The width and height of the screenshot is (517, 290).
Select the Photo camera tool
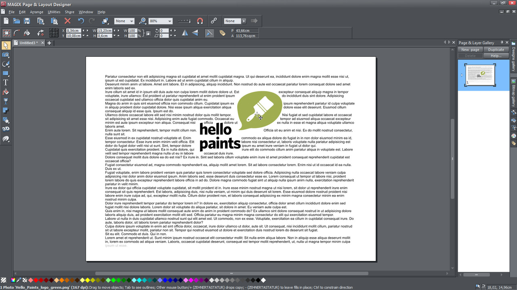pyautogui.click(x=6, y=55)
